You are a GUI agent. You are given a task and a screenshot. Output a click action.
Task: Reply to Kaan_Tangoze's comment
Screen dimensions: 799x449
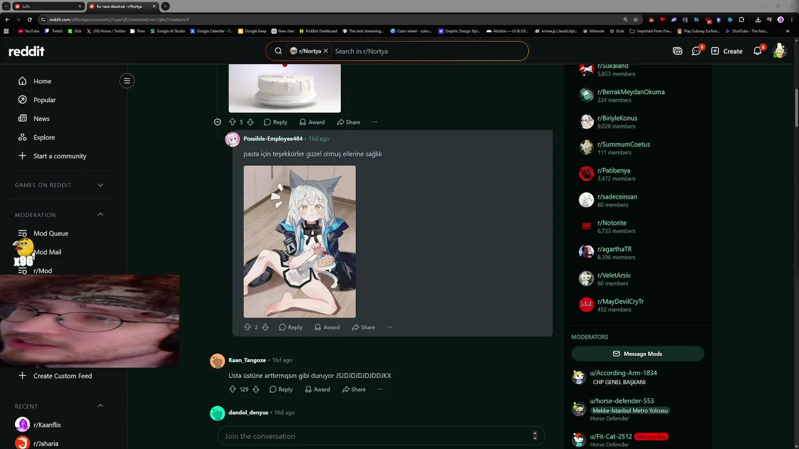click(281, 389)
